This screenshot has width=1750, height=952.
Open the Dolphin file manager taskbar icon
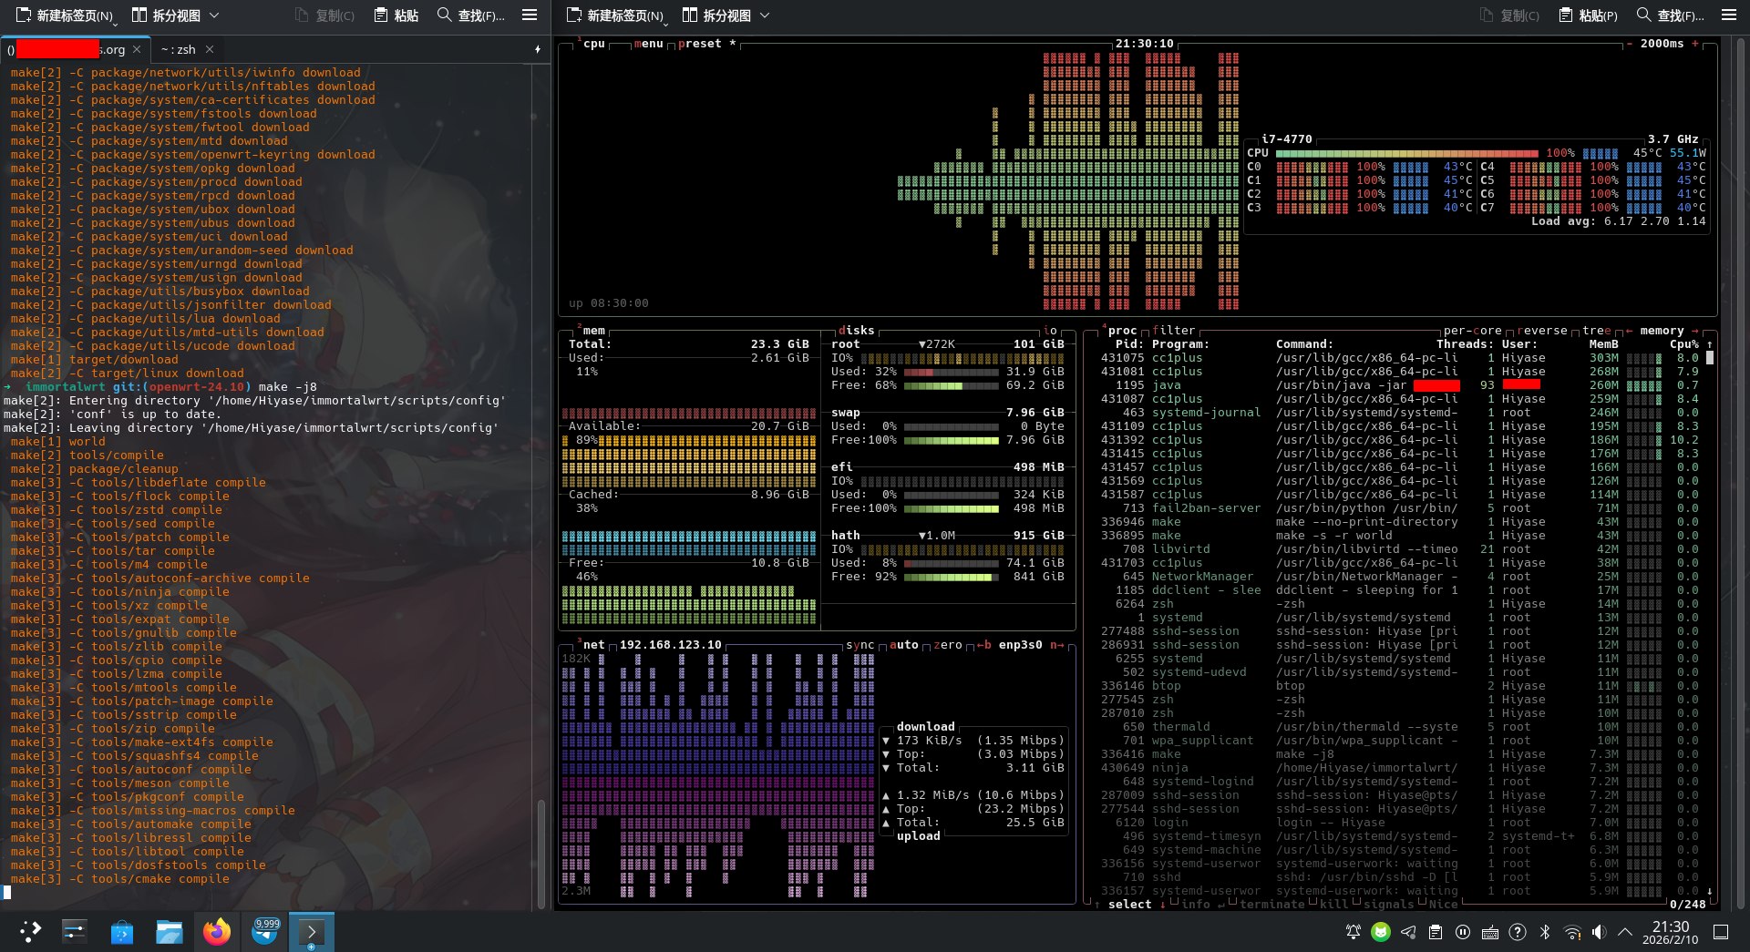pos(170,931)
